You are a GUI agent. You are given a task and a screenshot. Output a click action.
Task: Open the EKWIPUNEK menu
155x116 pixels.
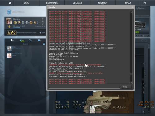click(x=52, y=3)
